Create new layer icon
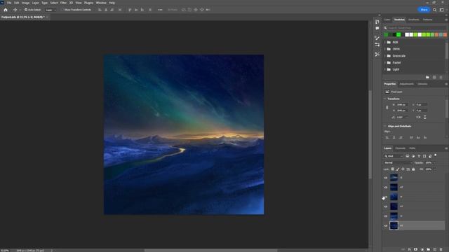 point(435,249)
